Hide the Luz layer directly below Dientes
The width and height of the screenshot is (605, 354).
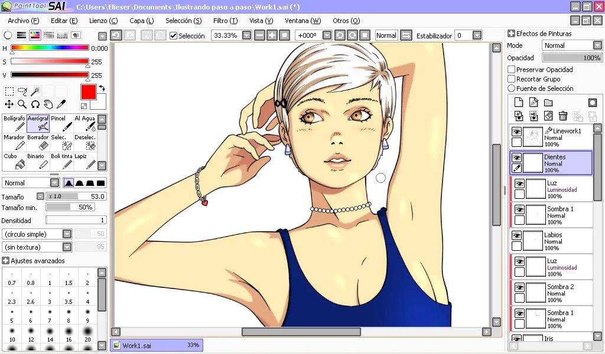pos(520,183)
